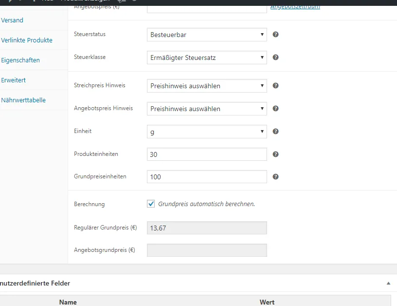397x306 pixels.
Task: Click help icon next to Einheit
Action: (x=275, y=132)
